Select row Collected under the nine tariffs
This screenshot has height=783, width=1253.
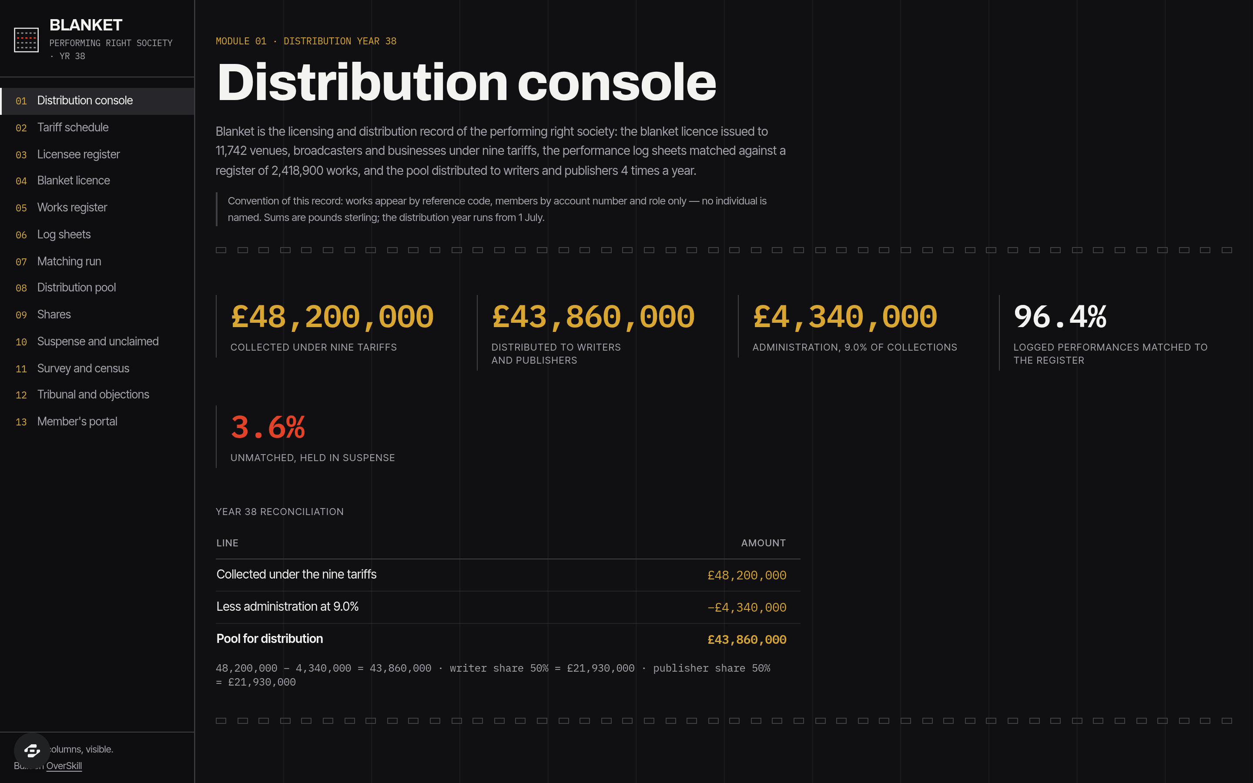point(508,575)
